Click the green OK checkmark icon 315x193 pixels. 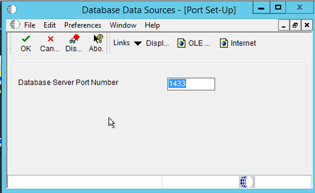click(x=26, y=39)
